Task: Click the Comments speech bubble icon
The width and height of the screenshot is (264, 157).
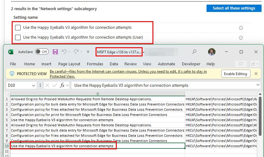Action: coord(241,64)
